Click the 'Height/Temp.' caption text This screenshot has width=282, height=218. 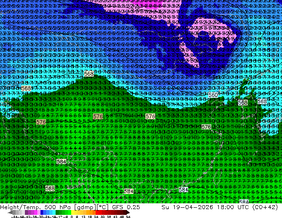(x=20, y=207)
